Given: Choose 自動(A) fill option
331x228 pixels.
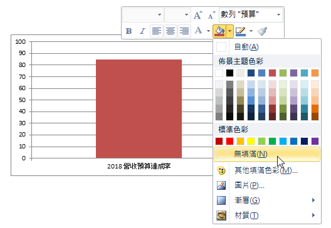Looking at the screenshot, I should pyautogui.click(x=267, y=47).
